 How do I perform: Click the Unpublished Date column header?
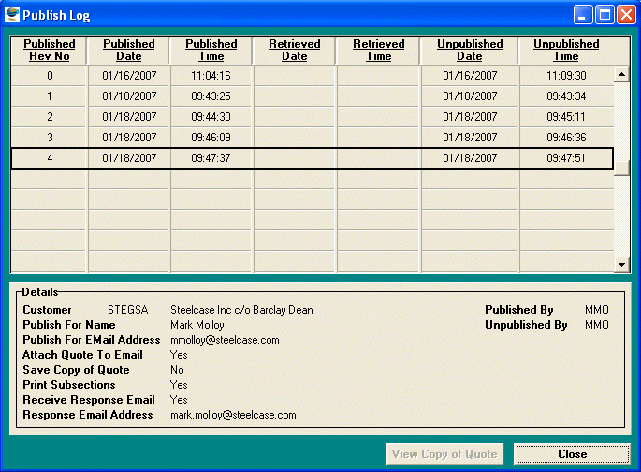(x=470, y=51)
